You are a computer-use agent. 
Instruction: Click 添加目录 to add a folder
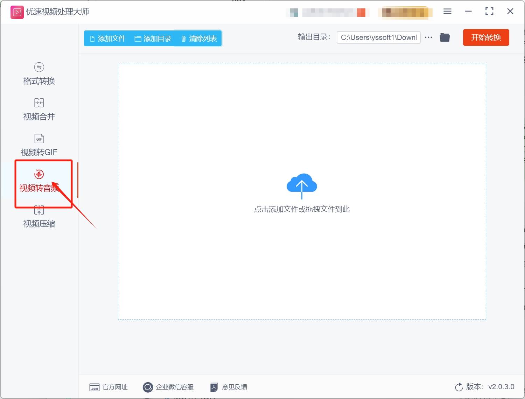(153, 38)
